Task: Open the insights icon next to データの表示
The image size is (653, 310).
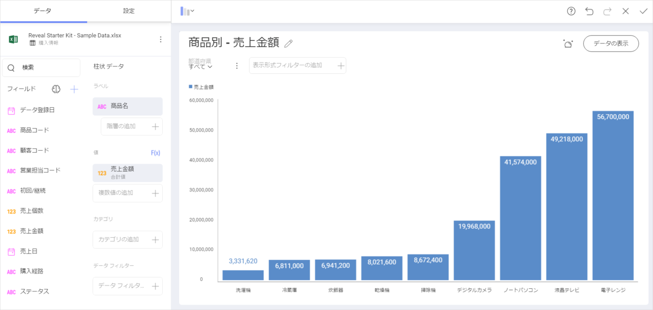Action: point(568,44)
